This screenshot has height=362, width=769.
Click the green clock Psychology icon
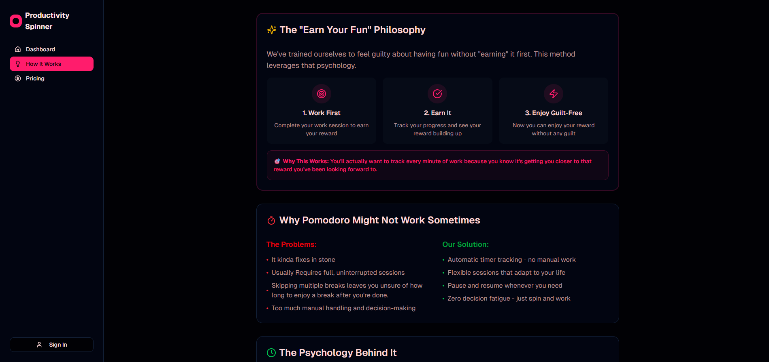click(271, 353)
